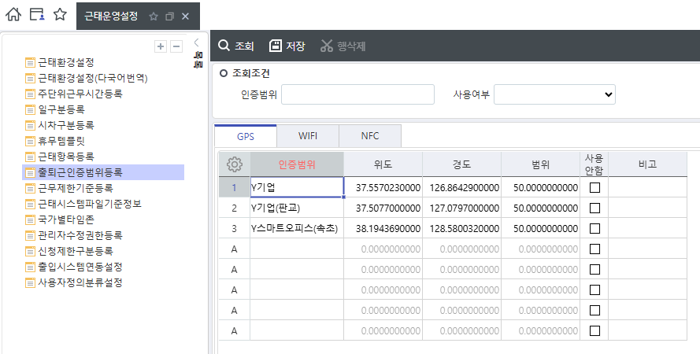This screenshot has height=354, width=700.
Task: Pop out the 근태운영설정 tab window
Action: 169,17
